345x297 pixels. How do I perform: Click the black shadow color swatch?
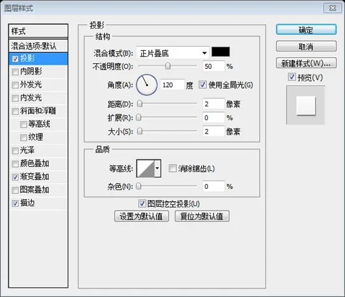click(220, 52)
